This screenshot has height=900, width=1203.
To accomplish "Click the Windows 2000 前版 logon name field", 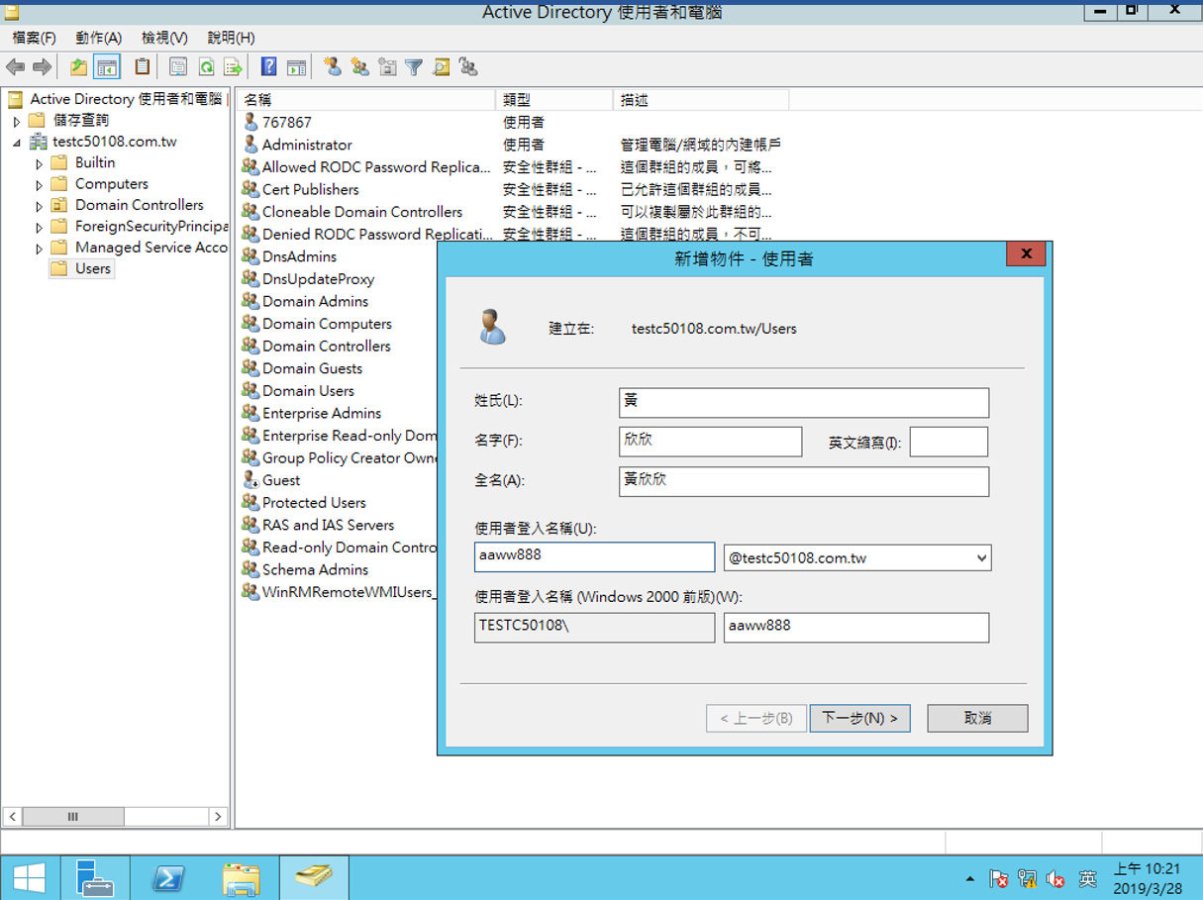I will [856, 628].
